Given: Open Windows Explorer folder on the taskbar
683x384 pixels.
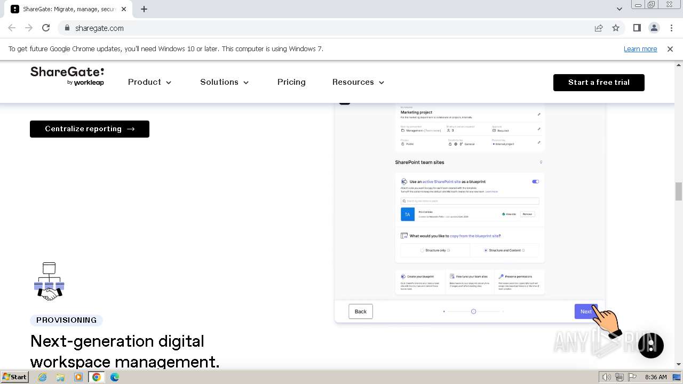Looking at the screenshot, I should tap(60, 377).
